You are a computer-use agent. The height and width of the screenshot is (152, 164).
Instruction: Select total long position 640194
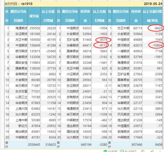(86, 145)
